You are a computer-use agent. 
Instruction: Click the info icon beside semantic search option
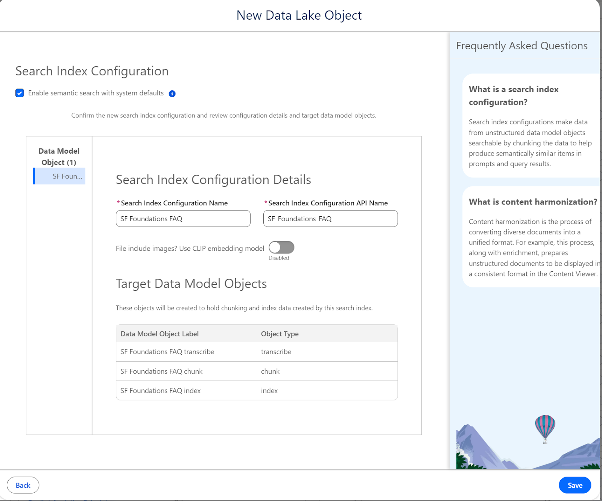[172, 94]
